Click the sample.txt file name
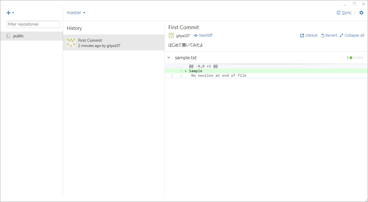The height and width of the screenshot is (202, 368). pyautogui.click(x=186, y=58)
